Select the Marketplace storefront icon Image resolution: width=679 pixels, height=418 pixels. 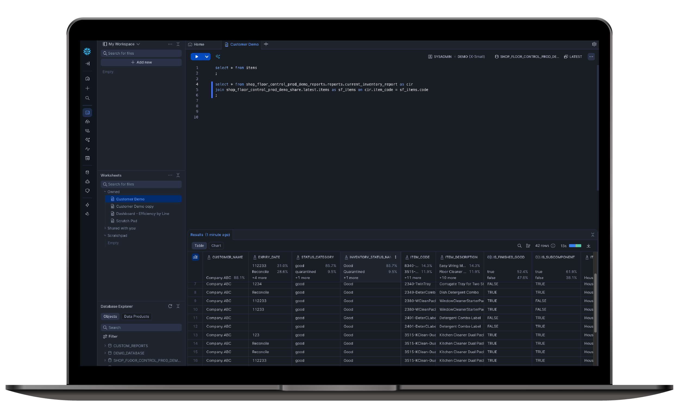point(87,158)
